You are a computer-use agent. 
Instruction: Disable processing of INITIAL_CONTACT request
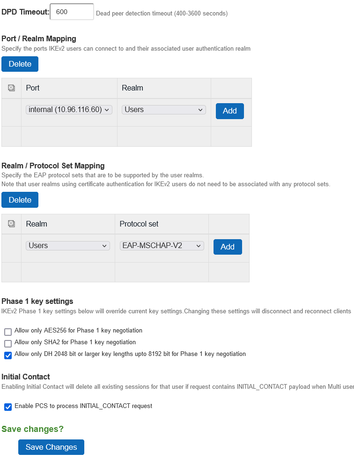point(8,407)
